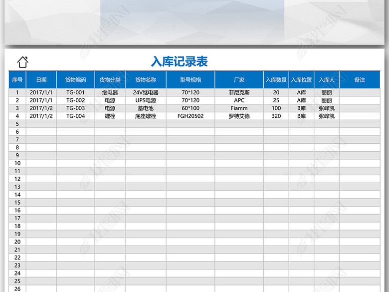
Task: Click the 序号 column header
Action: coord(17,80)
